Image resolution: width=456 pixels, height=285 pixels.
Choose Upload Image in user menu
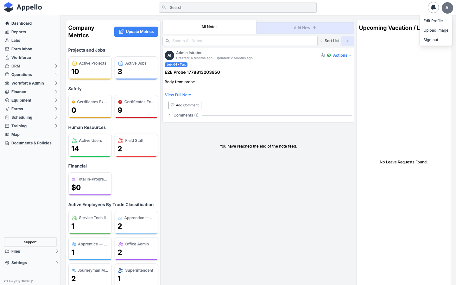click(436, 30)
